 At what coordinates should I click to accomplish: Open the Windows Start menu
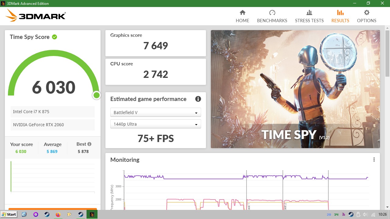coord(9,214)
